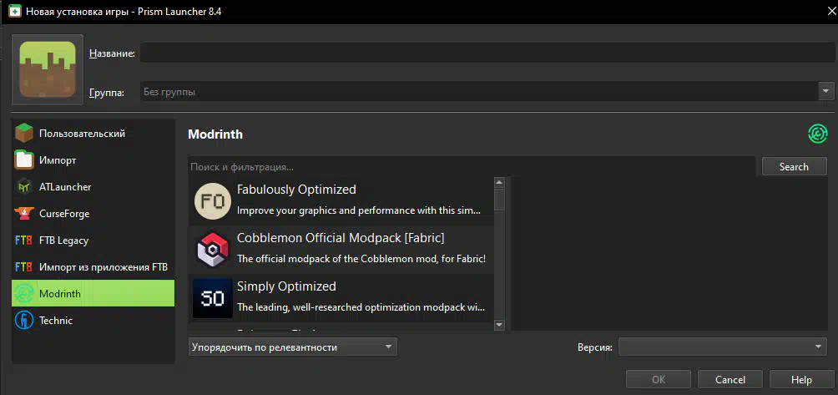Screen dimensions: 838x395
Task: Select the Пользовательский source in sidebar
Action: pos(93,133)
